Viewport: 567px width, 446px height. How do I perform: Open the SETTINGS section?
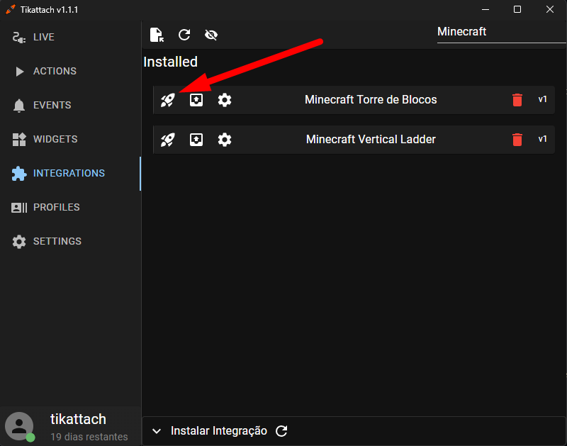click(x=71, y=241)
